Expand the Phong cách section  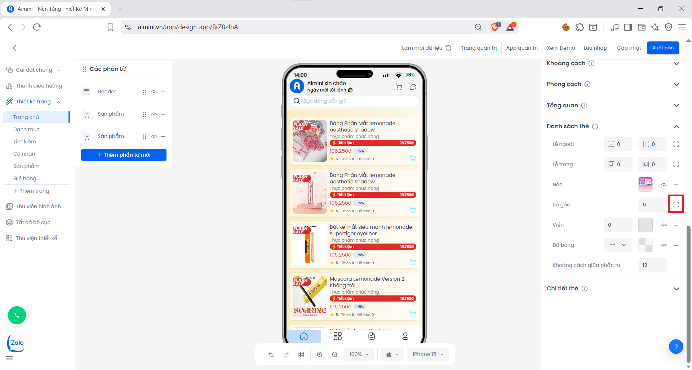pos(677,84)
